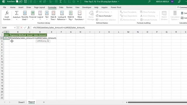187x105 pixels.
Task: Open Logical functions menu
Action: pyautogui.click(x=40, y=15)
